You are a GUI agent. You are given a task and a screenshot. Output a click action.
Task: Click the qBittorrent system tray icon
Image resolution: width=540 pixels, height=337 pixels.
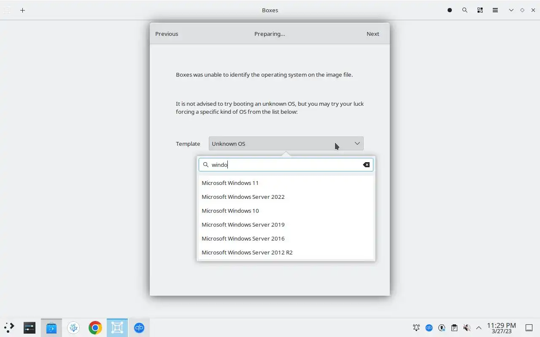(429, 328)
